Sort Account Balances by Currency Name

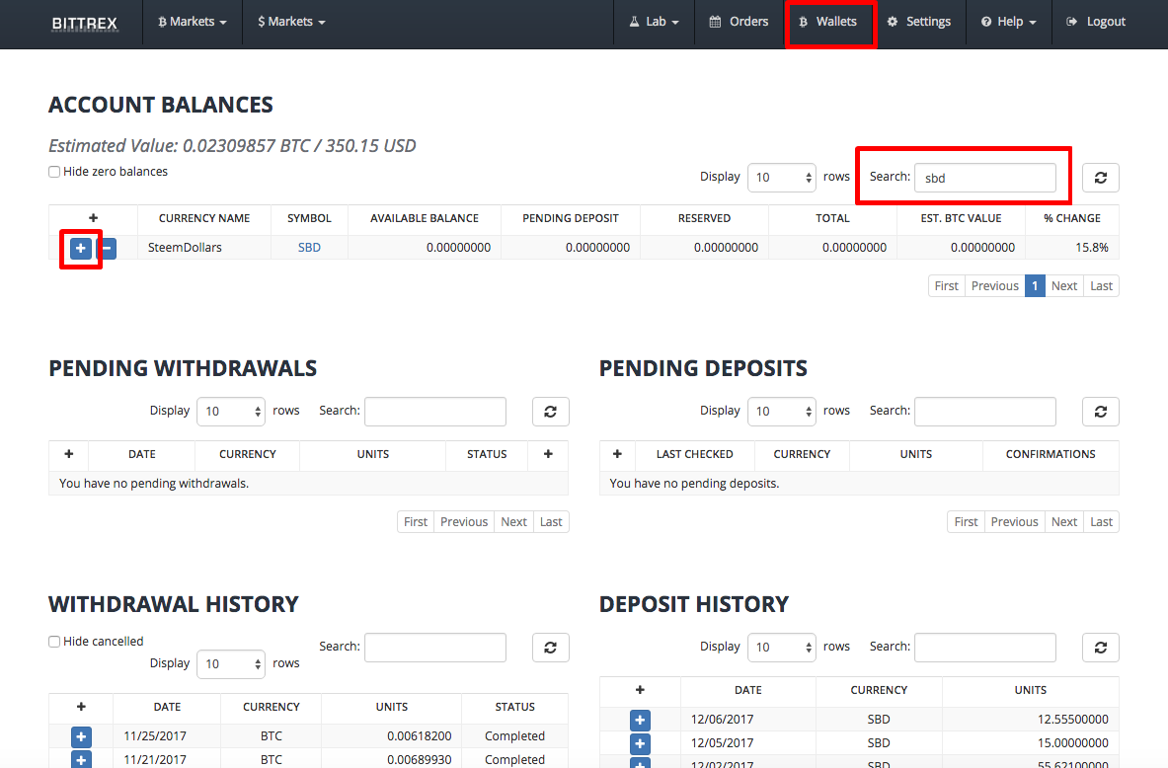click(204, 218)
